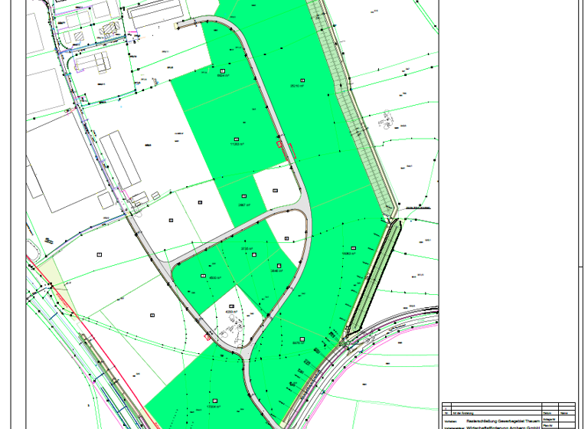Click the '17004 m²' parcel area label
This screenshot has height=429, width=588.
pos(214,407)
